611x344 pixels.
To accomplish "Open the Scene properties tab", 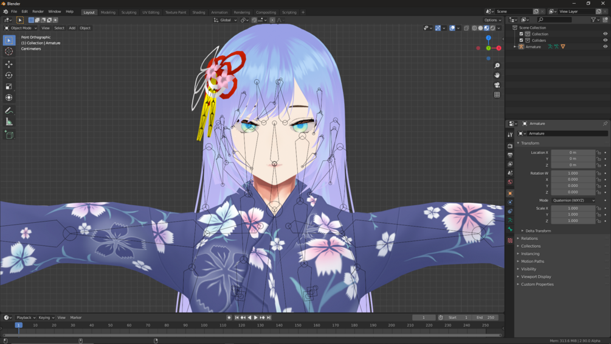I will [510, 173].
